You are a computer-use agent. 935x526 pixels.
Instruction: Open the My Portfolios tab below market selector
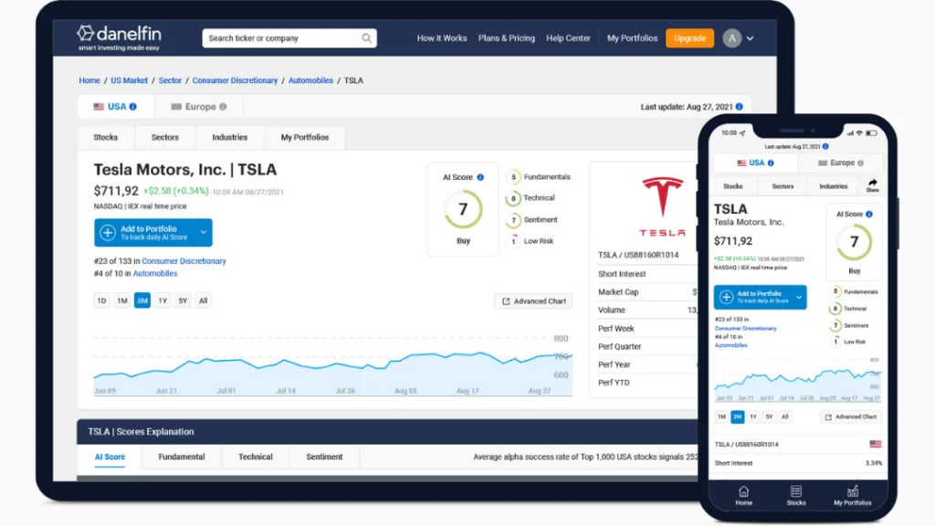coord(305,137)
